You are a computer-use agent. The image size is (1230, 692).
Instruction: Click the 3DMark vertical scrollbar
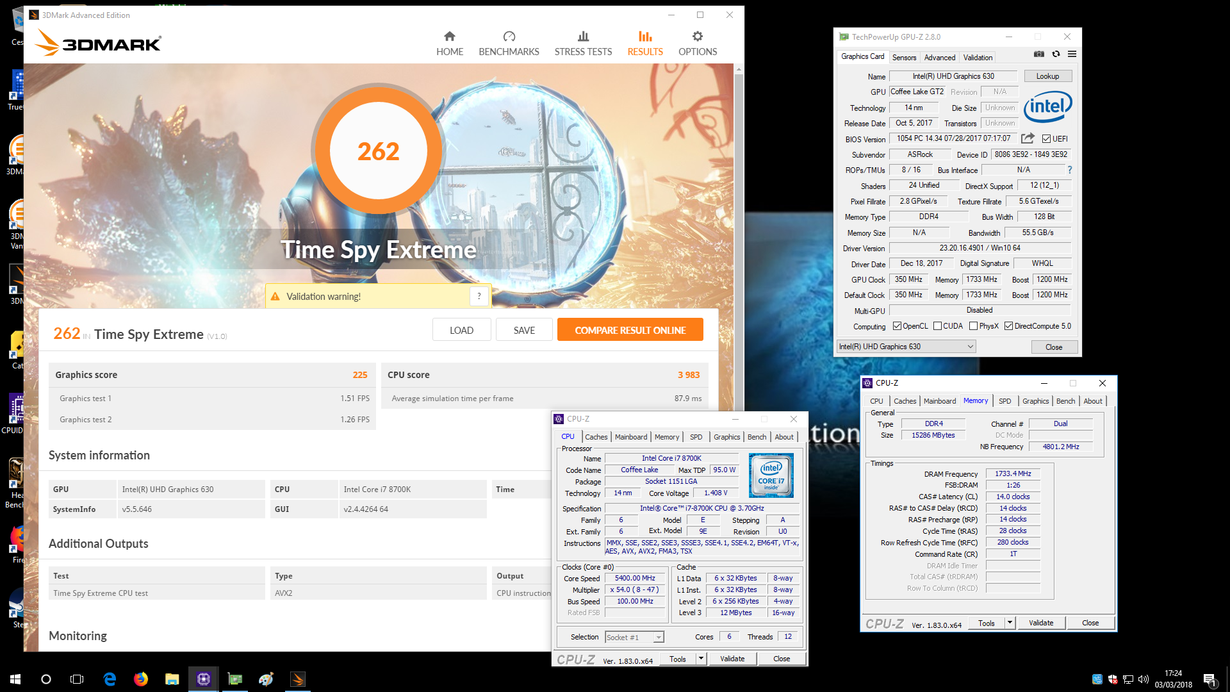[739, 359]
